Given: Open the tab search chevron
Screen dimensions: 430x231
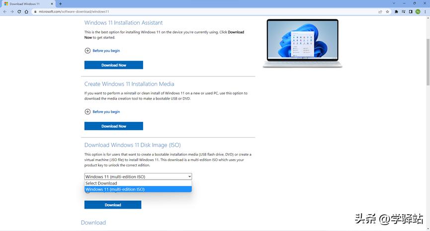Looking at the screenshot, I should tap(394, 3).
